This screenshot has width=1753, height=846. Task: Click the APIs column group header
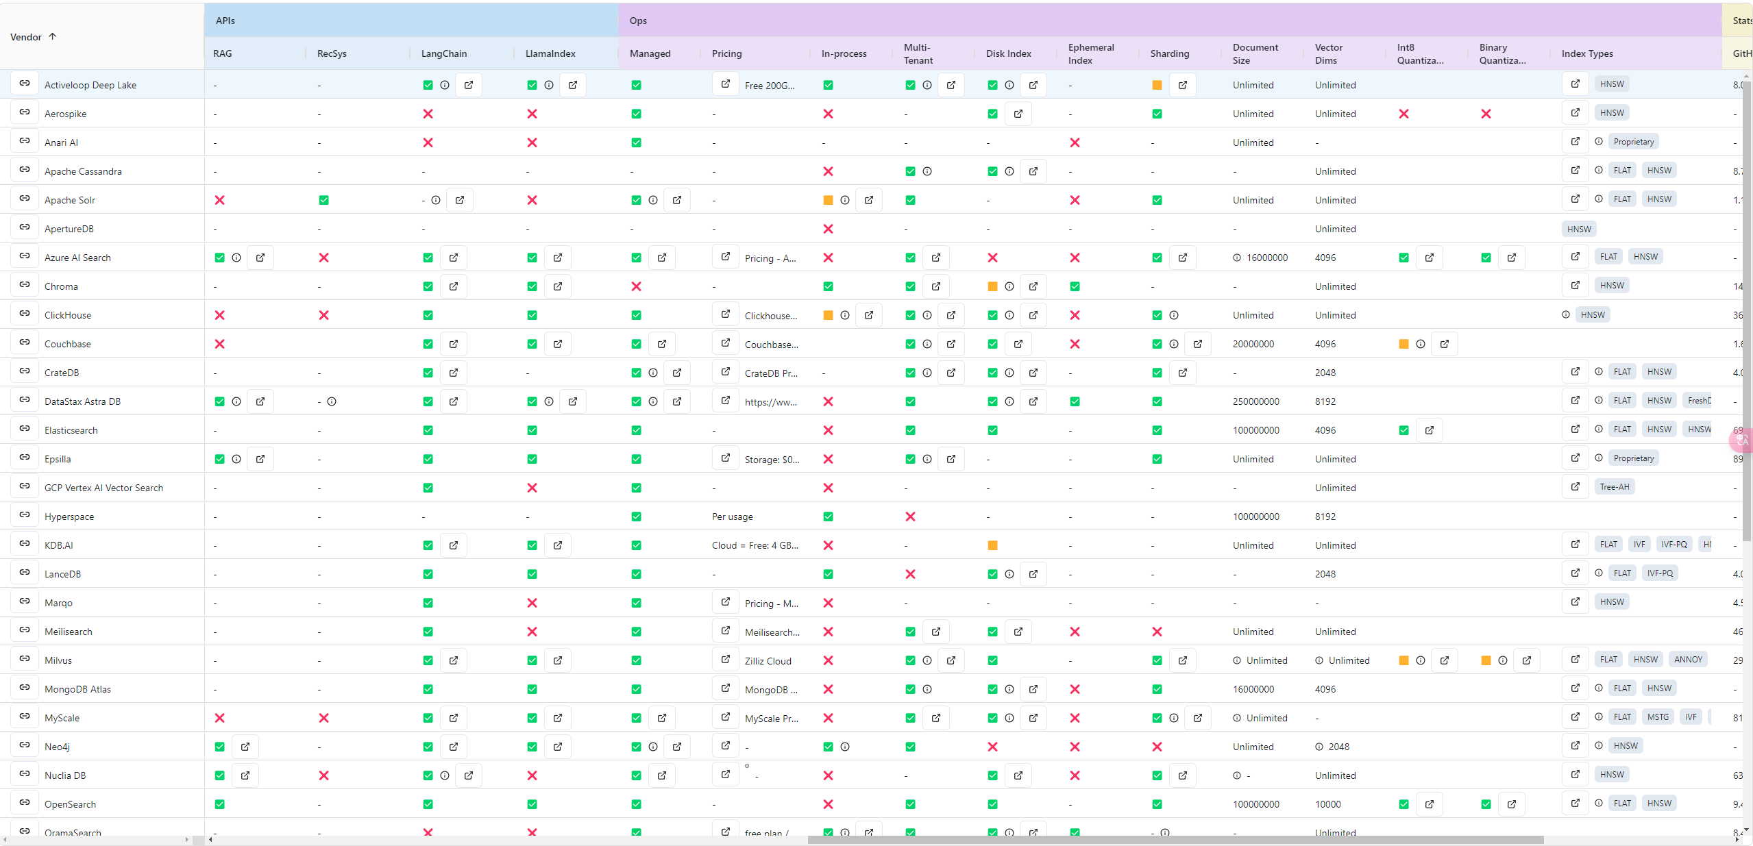[x=412, y=21]
